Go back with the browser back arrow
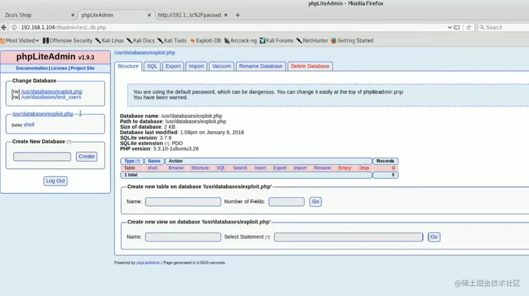This screenshot has height=296, width=529. 4,27
